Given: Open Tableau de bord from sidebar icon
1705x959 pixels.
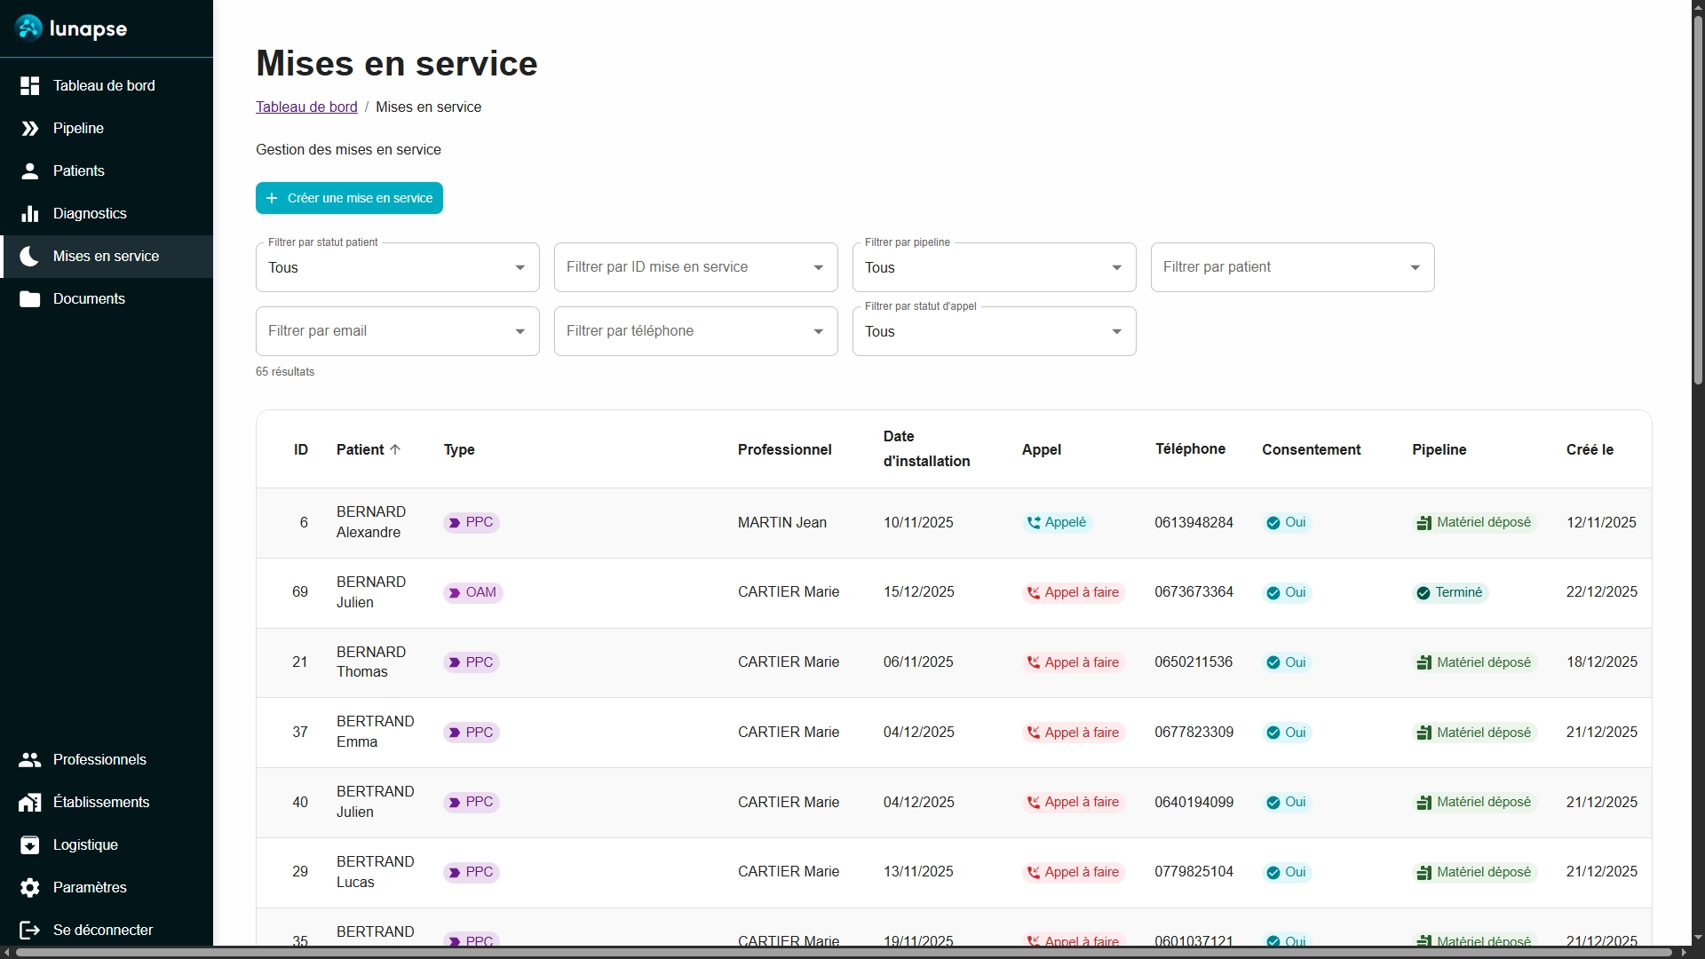Looking at the screenshot, I should pos(29,86).
